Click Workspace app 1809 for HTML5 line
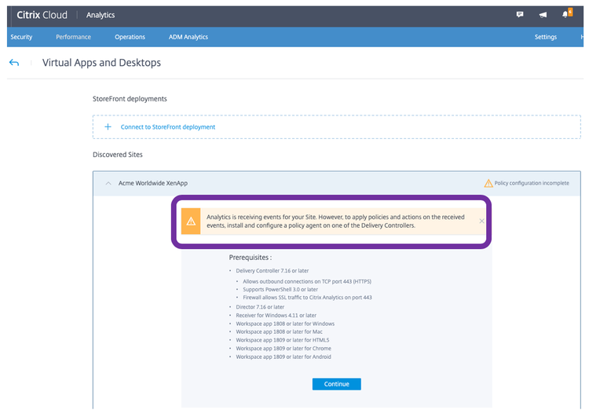Screen dimensions: 589x410 click(283, 340)
